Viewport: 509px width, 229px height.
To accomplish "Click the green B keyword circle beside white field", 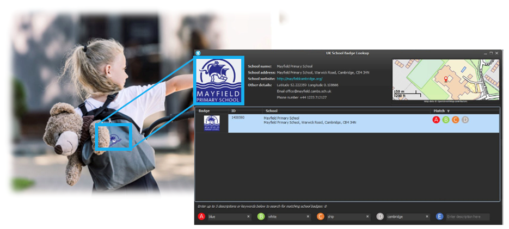I will [261, 216].
